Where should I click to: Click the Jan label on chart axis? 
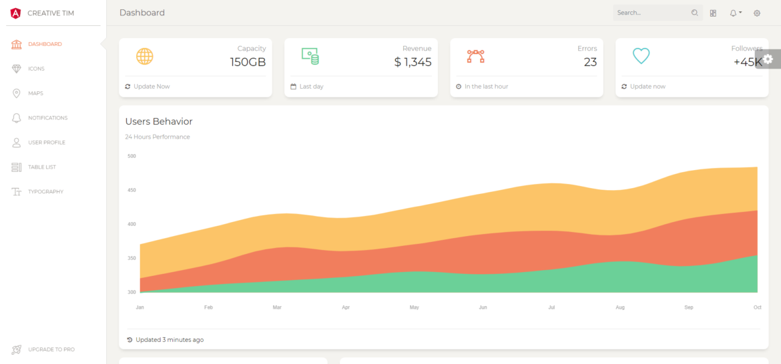click(x=140, y=308)
